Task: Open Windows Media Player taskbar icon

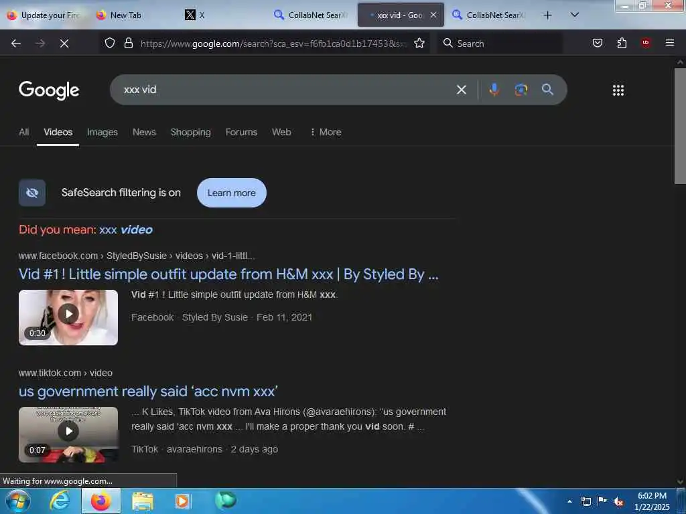Action: (x=182, y=501)
